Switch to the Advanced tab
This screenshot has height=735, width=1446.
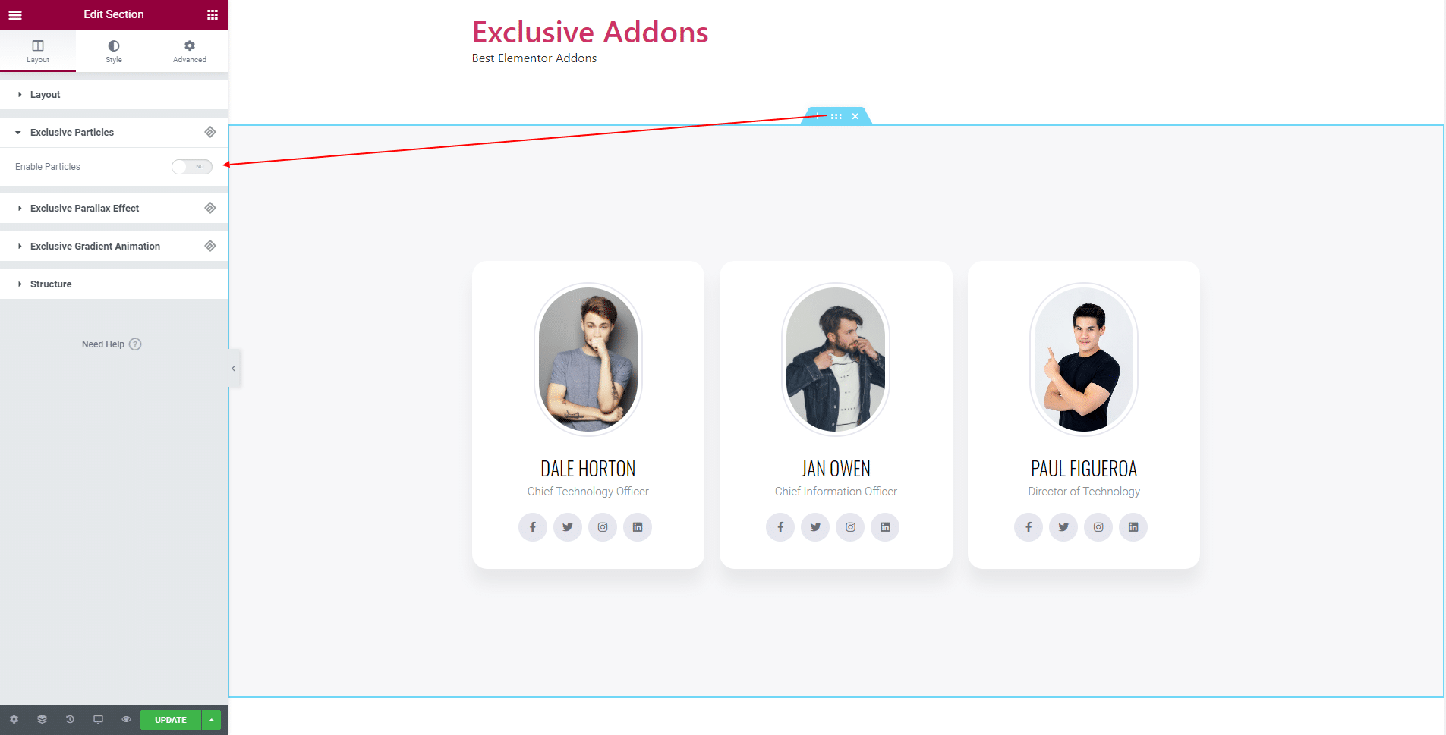pyautogui.click(x=190, y=51)
